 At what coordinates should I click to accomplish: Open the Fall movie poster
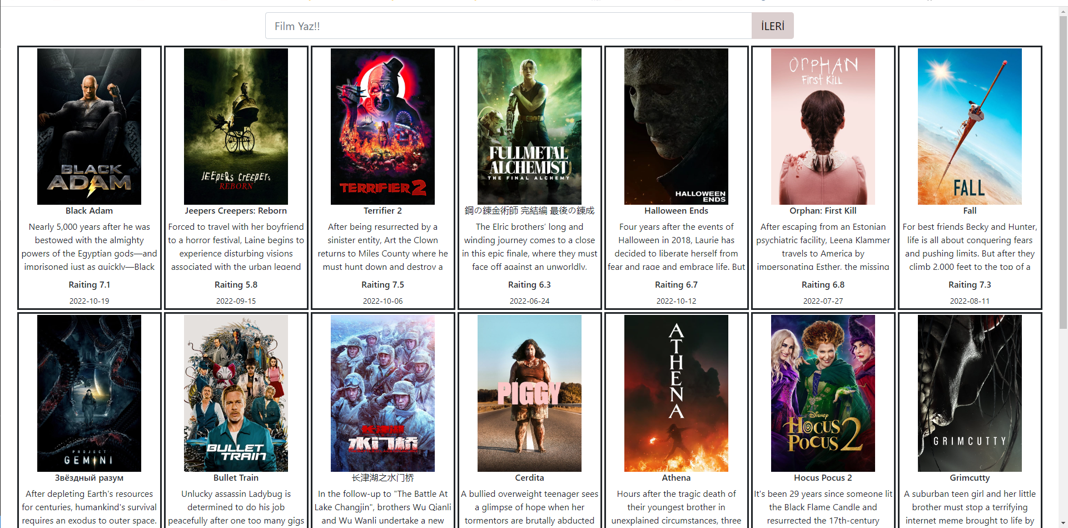(970, 126)
